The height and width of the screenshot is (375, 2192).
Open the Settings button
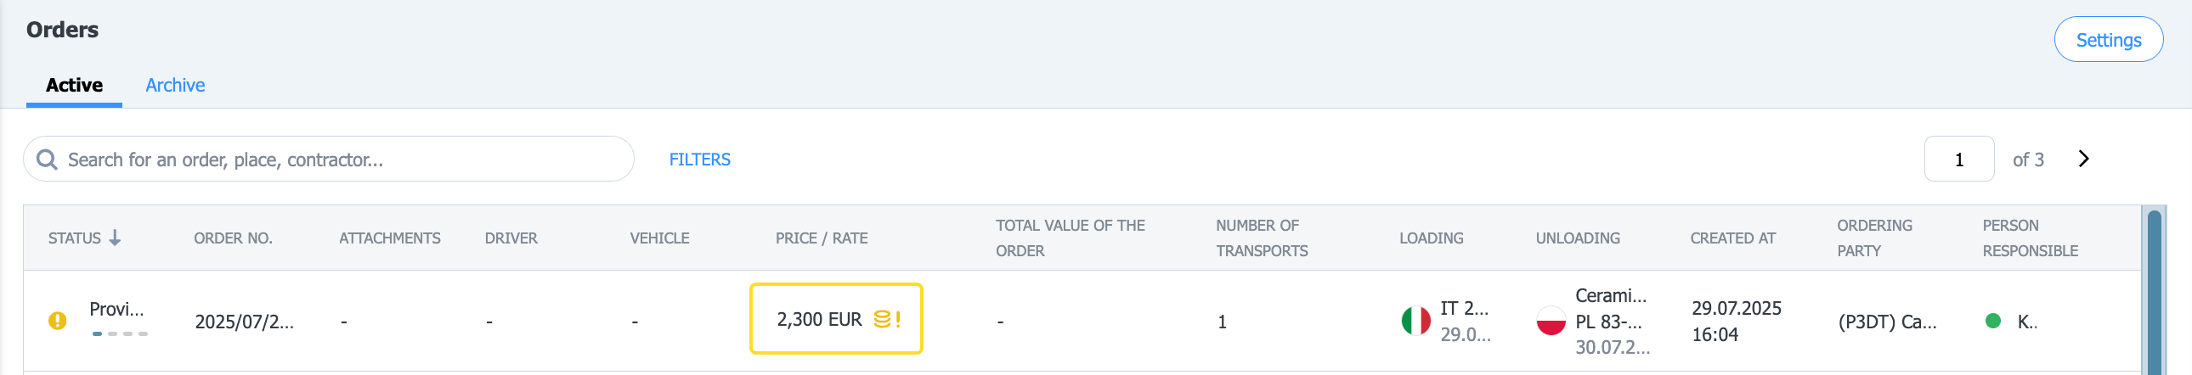[2108, 40]
